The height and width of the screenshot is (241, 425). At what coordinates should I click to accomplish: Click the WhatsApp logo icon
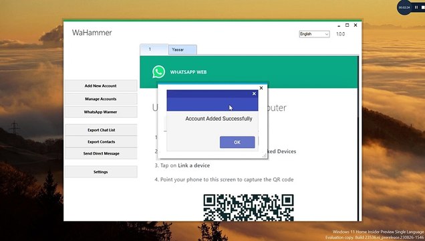click(x=158, y=72)
